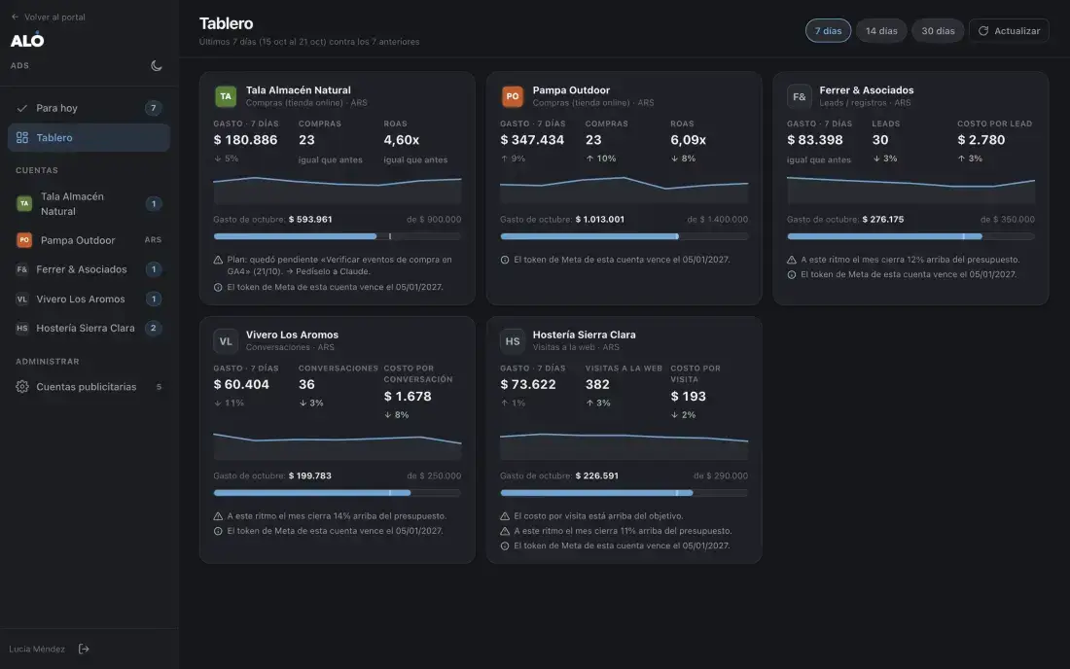Click Ferrer & Asociados sidebar avatar
The image size is (1070, 669).
point(21,269)
